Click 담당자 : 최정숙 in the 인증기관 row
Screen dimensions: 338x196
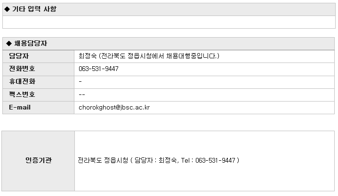155,160
